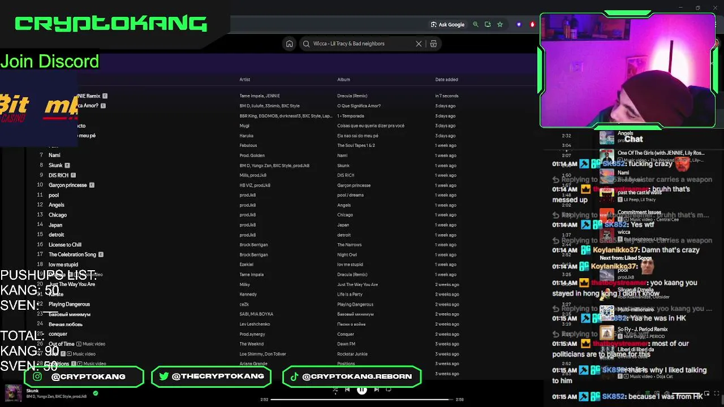Screen dimensions: 724x407
Task: Open the red browser extension icon
Action: (532, 24)
